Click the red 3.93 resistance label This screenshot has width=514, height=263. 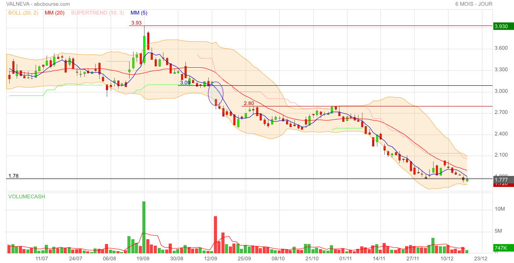pyautogui.click(x=136, y=23)
